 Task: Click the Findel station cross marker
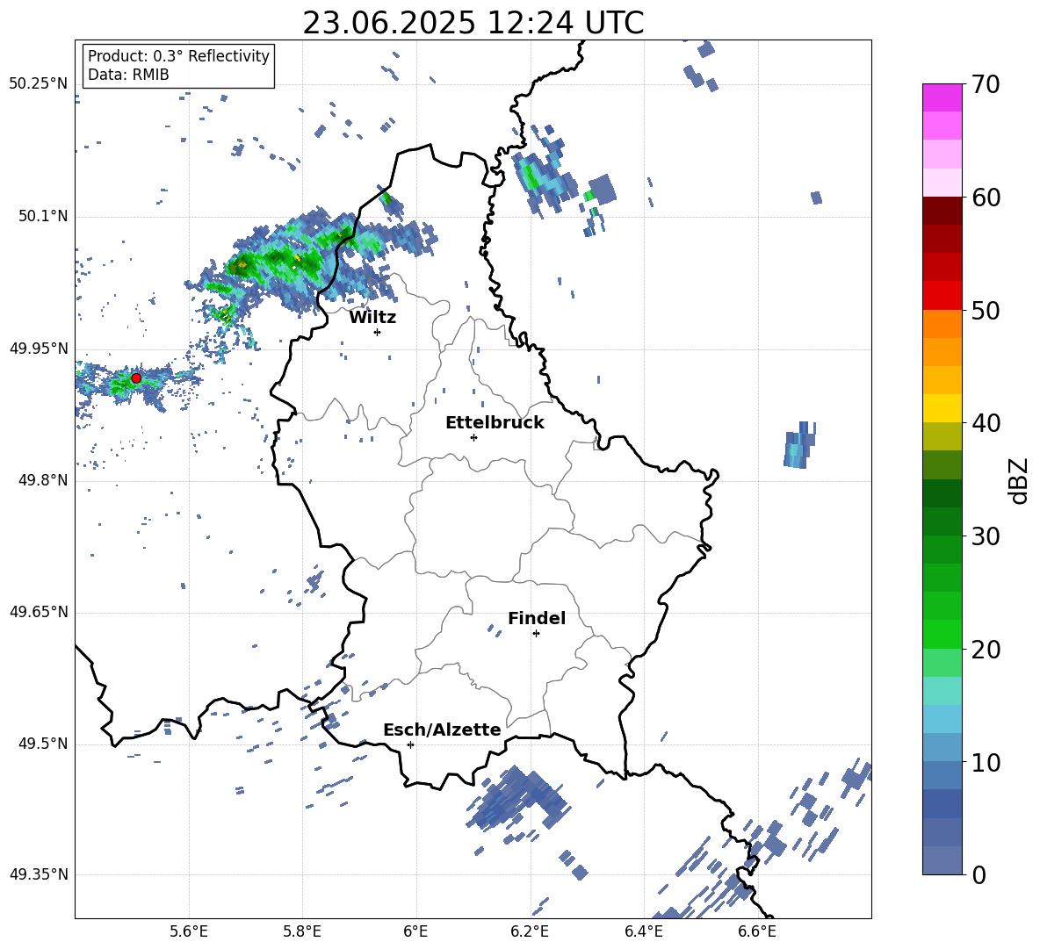(x=536, y=634)
